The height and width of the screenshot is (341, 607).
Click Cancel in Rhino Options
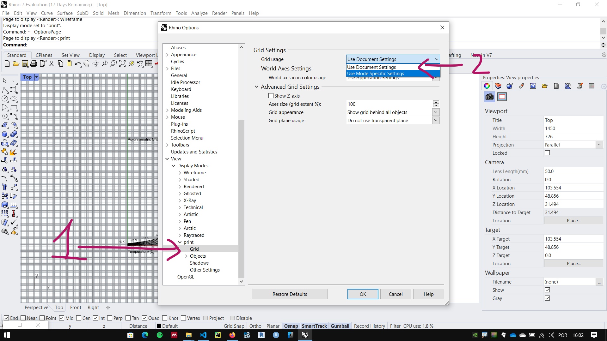click(x=395, y=294)
